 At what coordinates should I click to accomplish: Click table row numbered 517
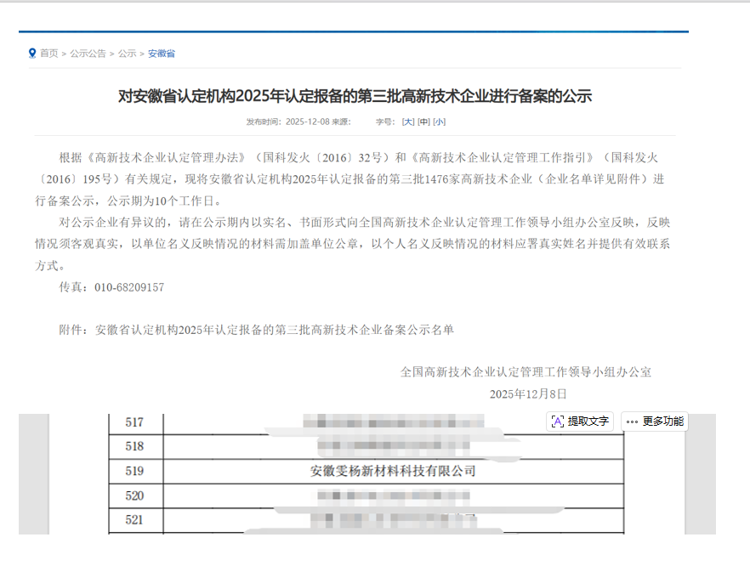point(136,421)
